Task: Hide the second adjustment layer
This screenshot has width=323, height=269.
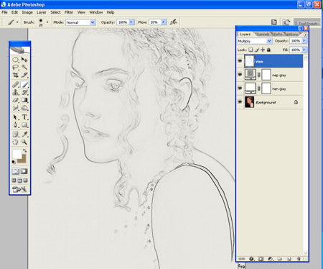Action: 240,75
